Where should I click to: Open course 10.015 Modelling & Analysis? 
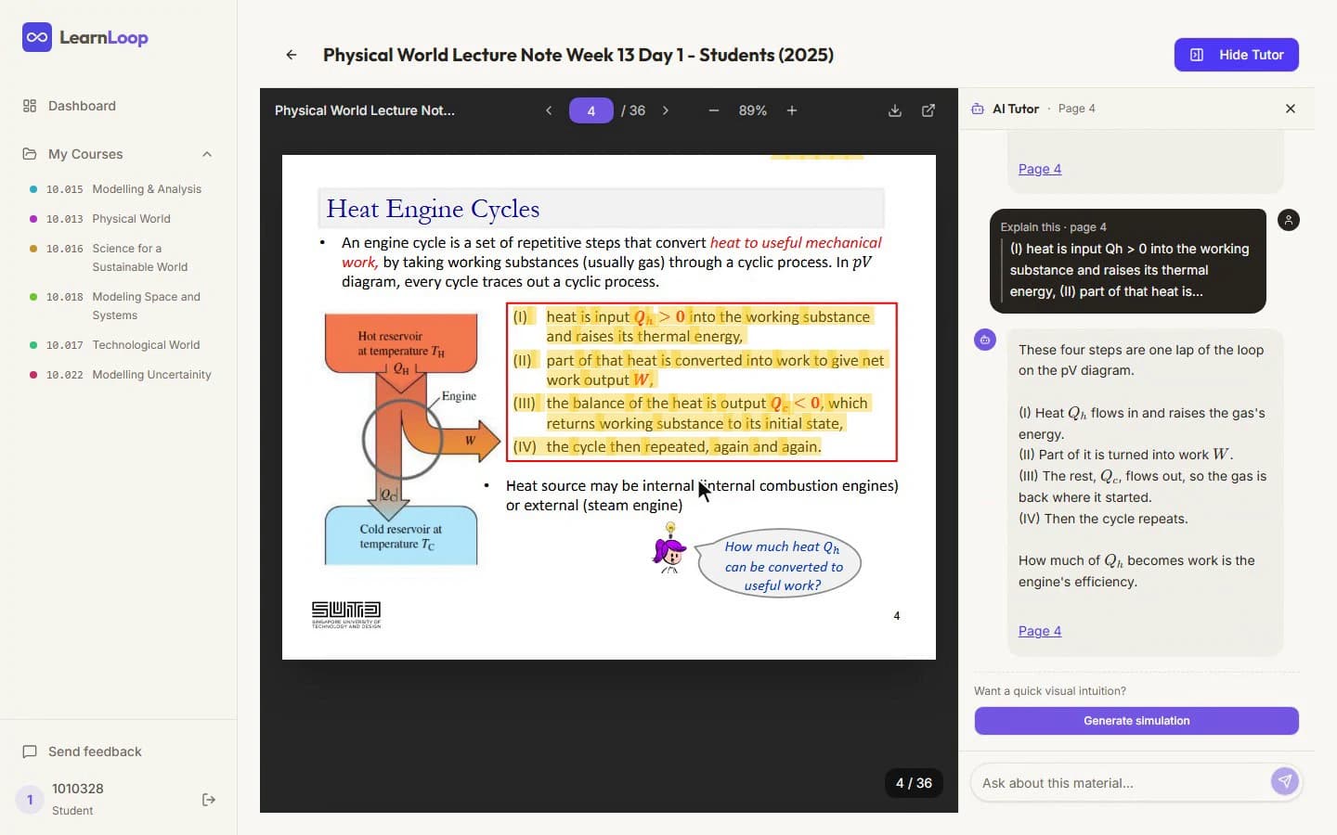pyautogui.click(x=123, y=189)
